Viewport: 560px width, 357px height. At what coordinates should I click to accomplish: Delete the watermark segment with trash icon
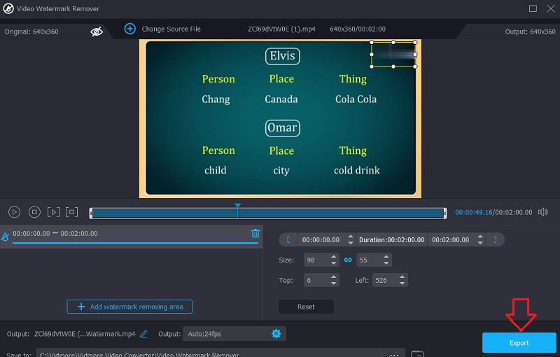(255, 233)
